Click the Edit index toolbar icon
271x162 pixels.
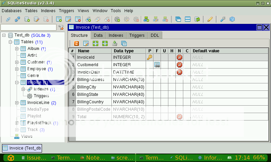click(98, 19)
